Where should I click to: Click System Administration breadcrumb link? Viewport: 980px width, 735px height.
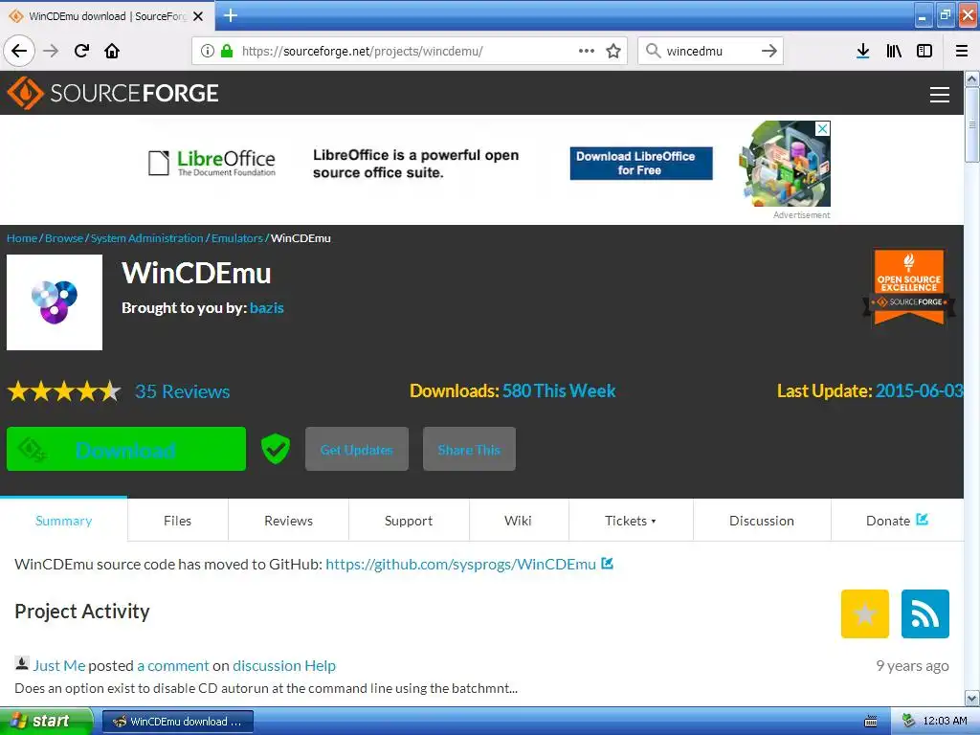[146, 238]
